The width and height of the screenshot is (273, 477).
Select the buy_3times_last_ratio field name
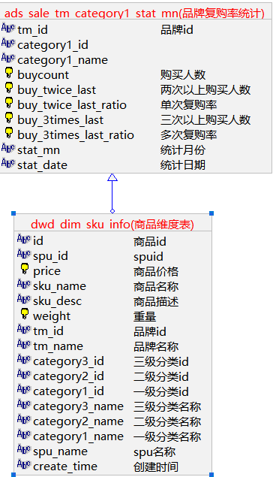[x=76, y=135]
